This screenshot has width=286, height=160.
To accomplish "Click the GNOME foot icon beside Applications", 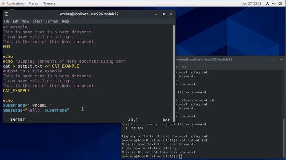I will [3, 4].
